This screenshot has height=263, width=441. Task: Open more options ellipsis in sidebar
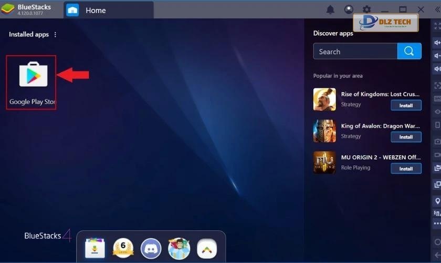click(437, 224)
